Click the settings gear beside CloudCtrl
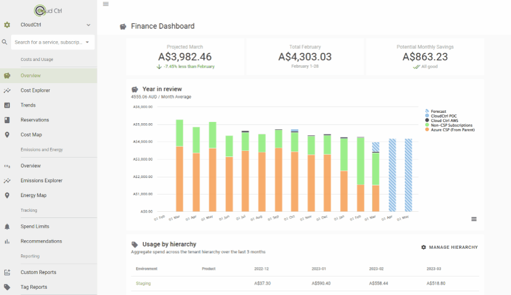This screenshot has width=511, height=295. pos(7,25)
